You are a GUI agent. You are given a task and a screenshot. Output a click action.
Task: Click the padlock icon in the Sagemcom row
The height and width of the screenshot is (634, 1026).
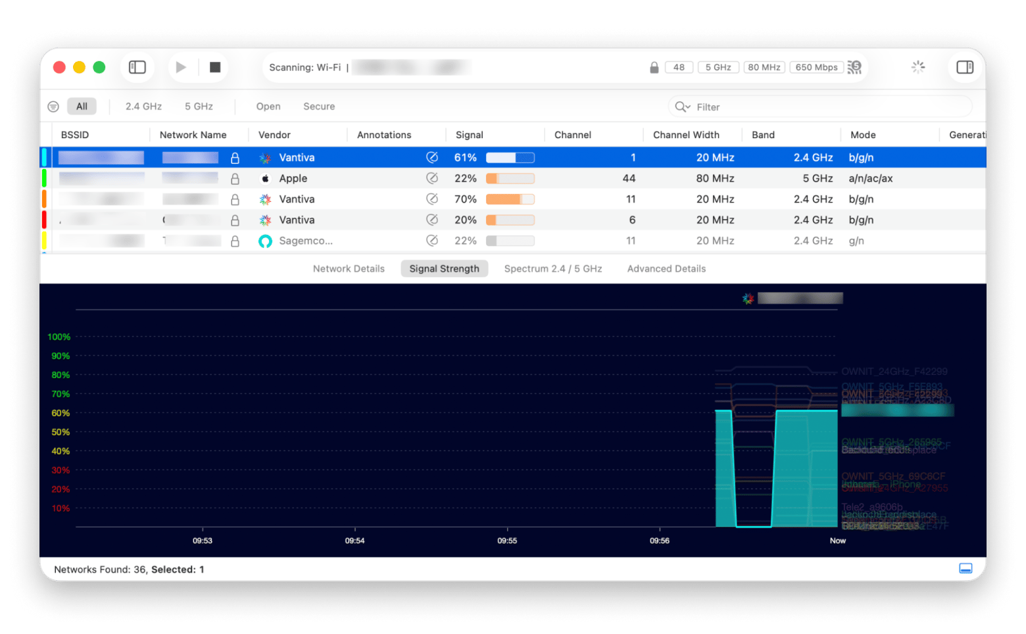point(235,241)
